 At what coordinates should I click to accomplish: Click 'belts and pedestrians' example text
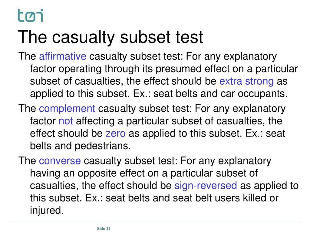(x=80, y=146)
